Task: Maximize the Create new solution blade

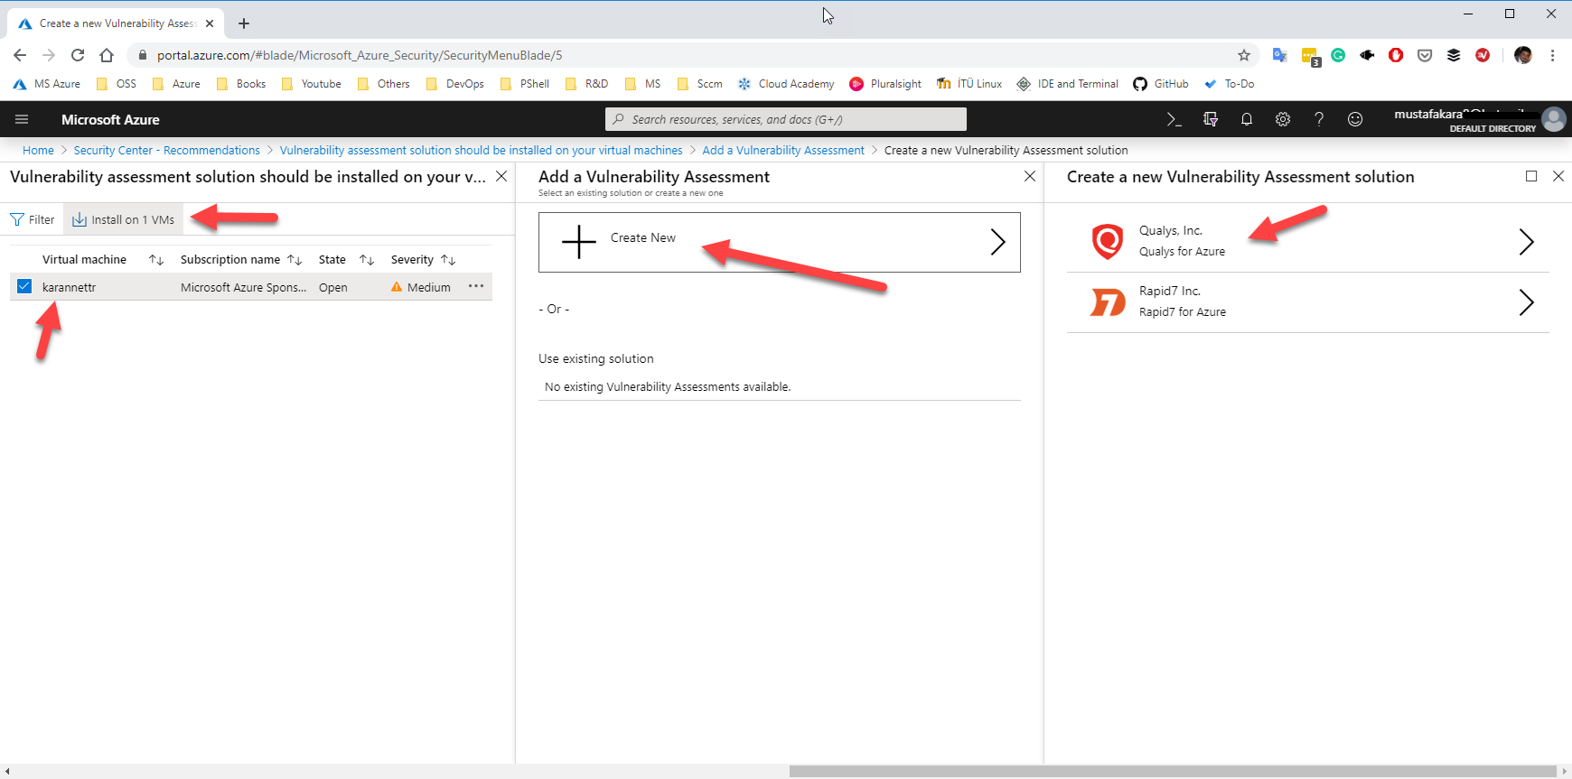Action: pyautogui.click(x=1531, y=176)
